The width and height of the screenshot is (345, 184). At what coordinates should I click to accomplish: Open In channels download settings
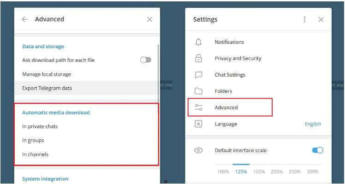[87, 154]
